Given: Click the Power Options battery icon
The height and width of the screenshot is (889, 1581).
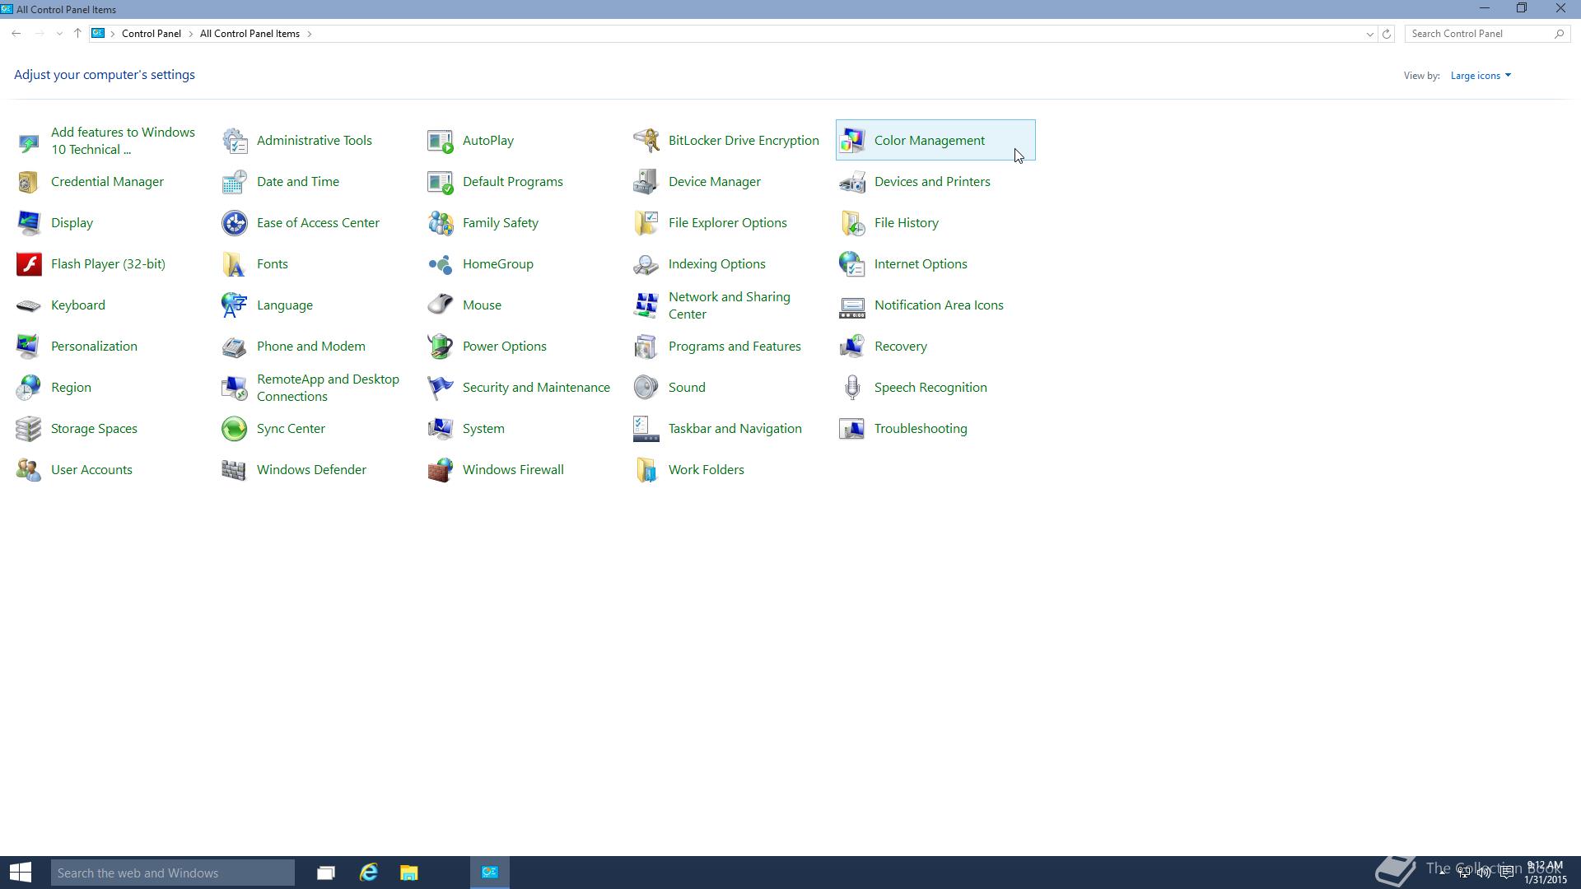Looking at the screenshot, I should [x=441, y=347].
